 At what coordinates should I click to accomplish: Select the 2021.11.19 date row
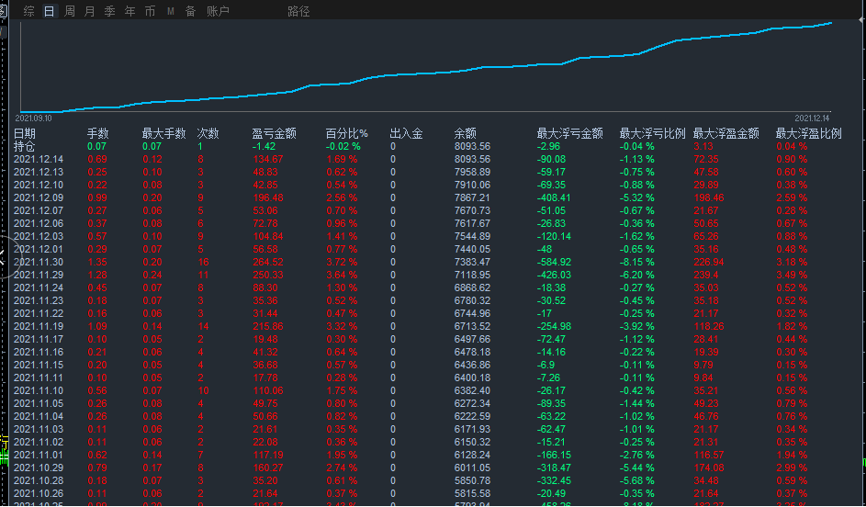pos(39,326)
